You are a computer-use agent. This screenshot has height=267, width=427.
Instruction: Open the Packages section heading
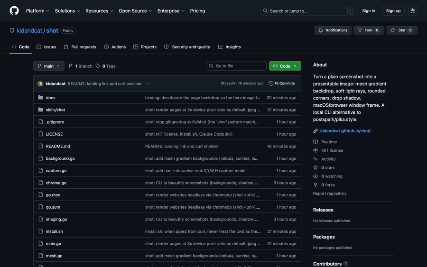coord(324,237)
